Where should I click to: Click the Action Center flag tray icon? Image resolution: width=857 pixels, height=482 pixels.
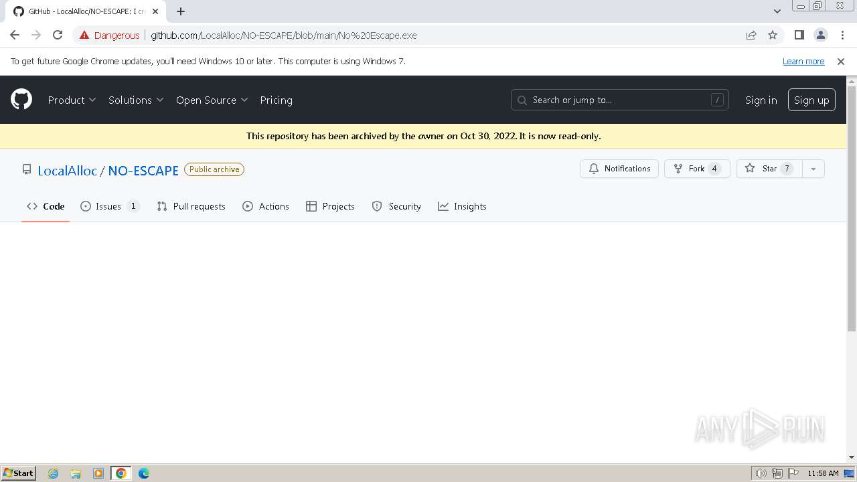click(x=793, y=473)
